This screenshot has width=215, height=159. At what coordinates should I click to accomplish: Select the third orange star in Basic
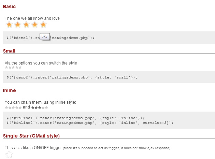tap(26, 25)
